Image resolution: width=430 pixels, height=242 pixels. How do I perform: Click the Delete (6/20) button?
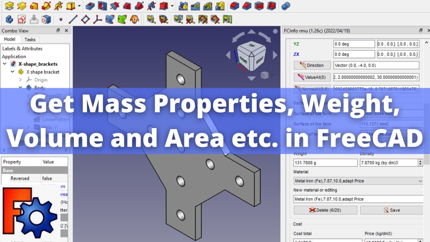click(x=325, y=210)
